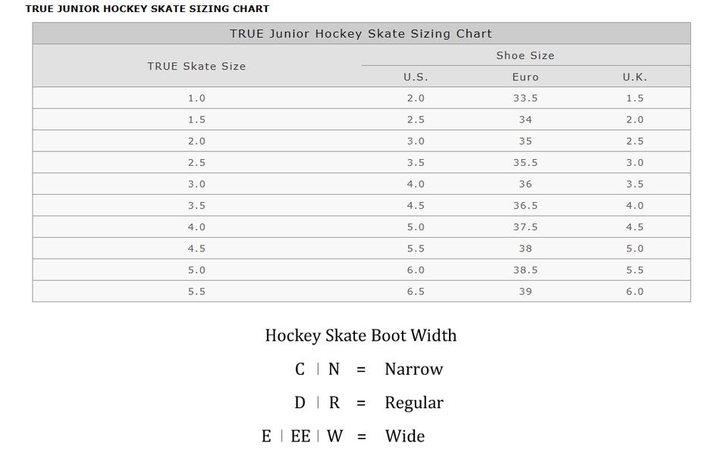Click the Euro size 38 cell

click(525, 248)
